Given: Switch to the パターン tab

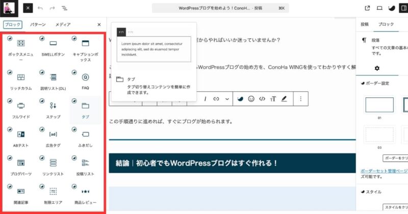Looking at the screenshot, I should point(38,24).
